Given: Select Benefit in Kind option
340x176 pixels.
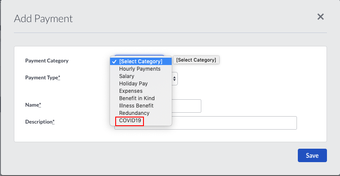Looking at the screenshot, I should click(x=137, y=98).
